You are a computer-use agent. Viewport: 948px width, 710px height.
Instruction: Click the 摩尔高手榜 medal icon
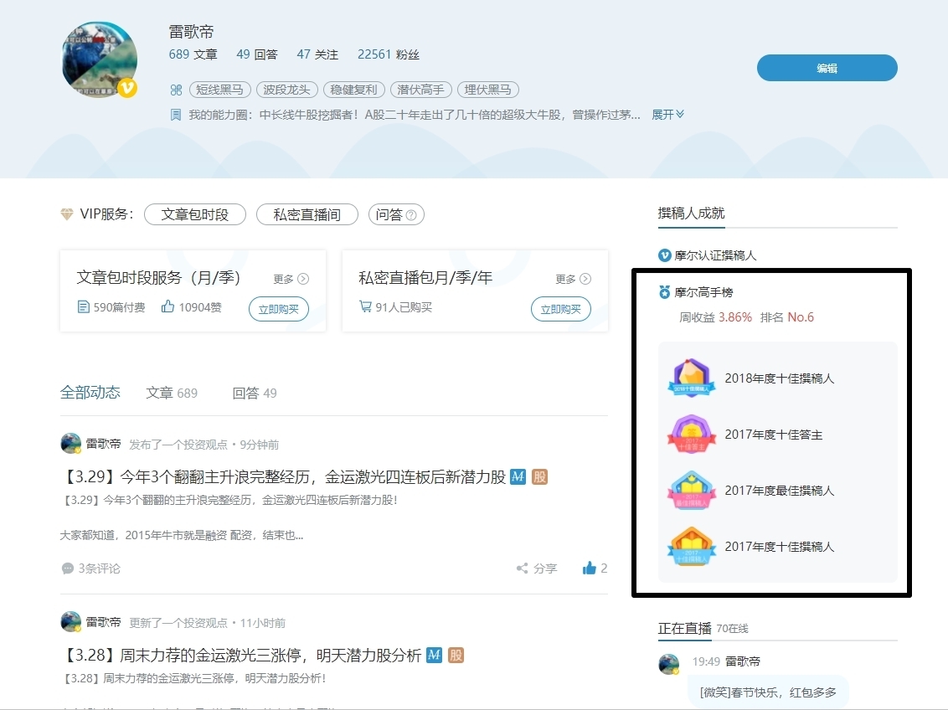pos(665,292)
